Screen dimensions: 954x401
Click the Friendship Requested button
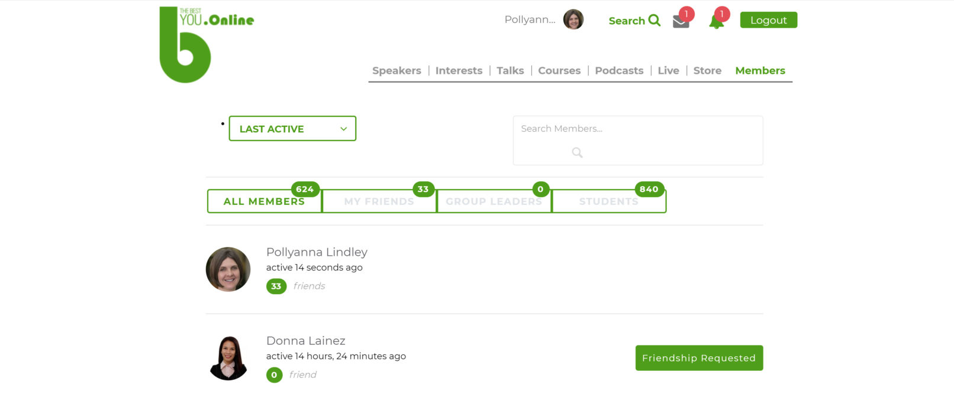[699, 358]
